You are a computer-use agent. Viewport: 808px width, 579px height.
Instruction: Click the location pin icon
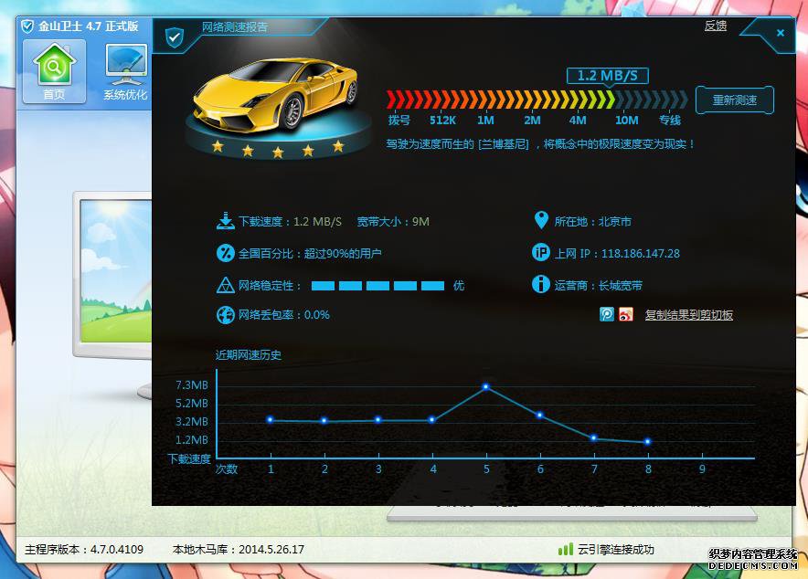tap(540, 221)
